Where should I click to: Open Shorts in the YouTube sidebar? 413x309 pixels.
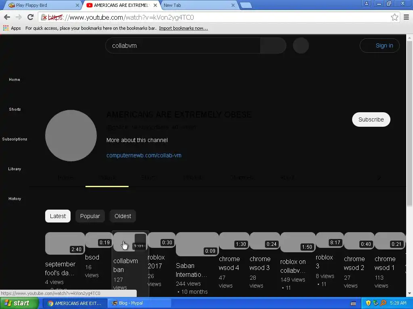pyautogui.click(x=15, y=109)
